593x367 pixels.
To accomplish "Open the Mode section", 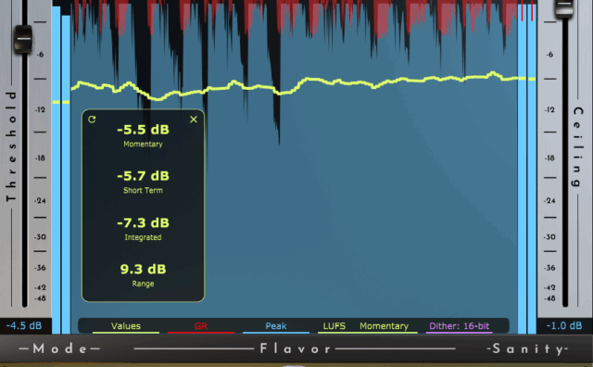I will coord(59,348).
